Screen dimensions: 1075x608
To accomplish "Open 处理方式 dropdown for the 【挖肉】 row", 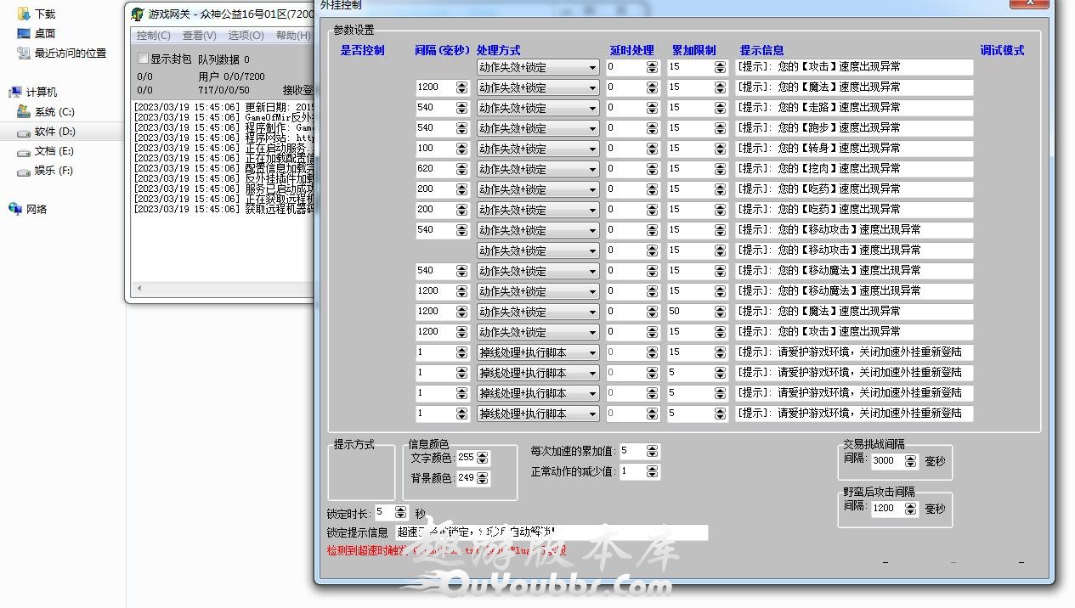I will pyautogui.click(x=592, y=169).
